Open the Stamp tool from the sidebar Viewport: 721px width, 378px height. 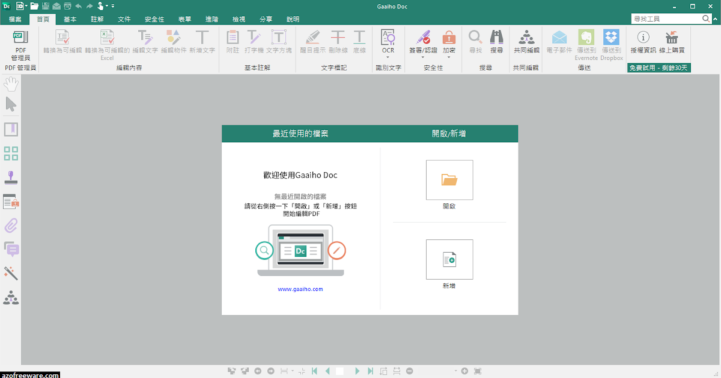pyautogui.click(x=11, y=176)
